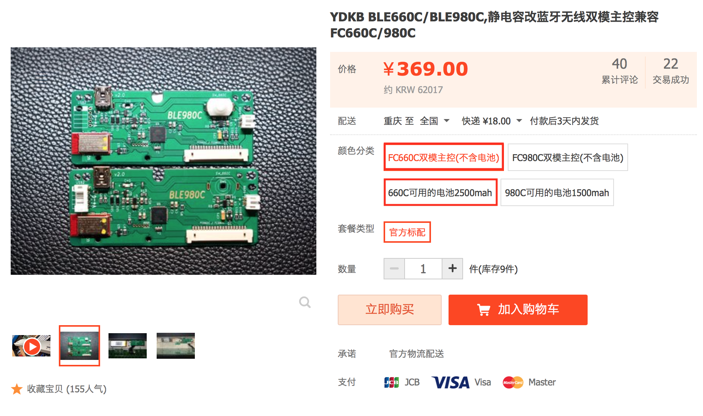Click the 立即购买 buy now button

pyautogui.click(x=390, y=310)
